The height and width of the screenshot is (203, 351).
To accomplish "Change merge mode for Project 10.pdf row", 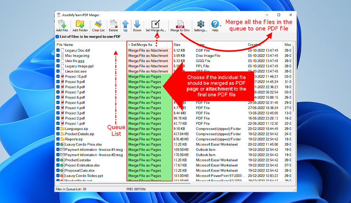I will pos(144,76).
